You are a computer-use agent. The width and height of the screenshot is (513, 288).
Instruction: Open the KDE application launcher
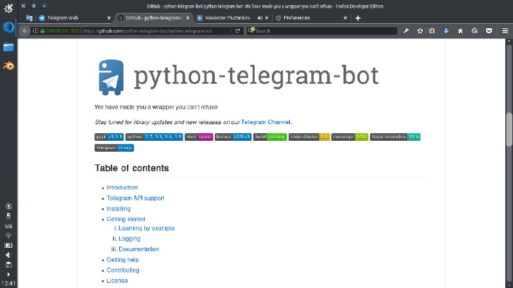tap(8, 8)
